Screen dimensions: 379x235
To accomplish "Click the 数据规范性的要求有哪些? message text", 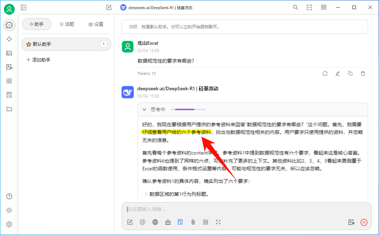I will click(x=166, y=61).
